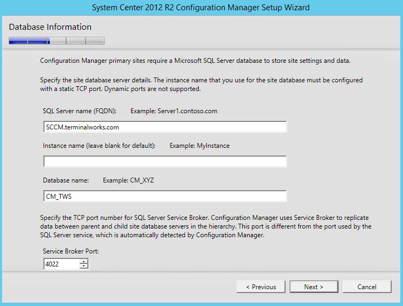Click "Example: MyInstance" hint text
Viewport: 403px width, 306px height.
coord(199,146)
